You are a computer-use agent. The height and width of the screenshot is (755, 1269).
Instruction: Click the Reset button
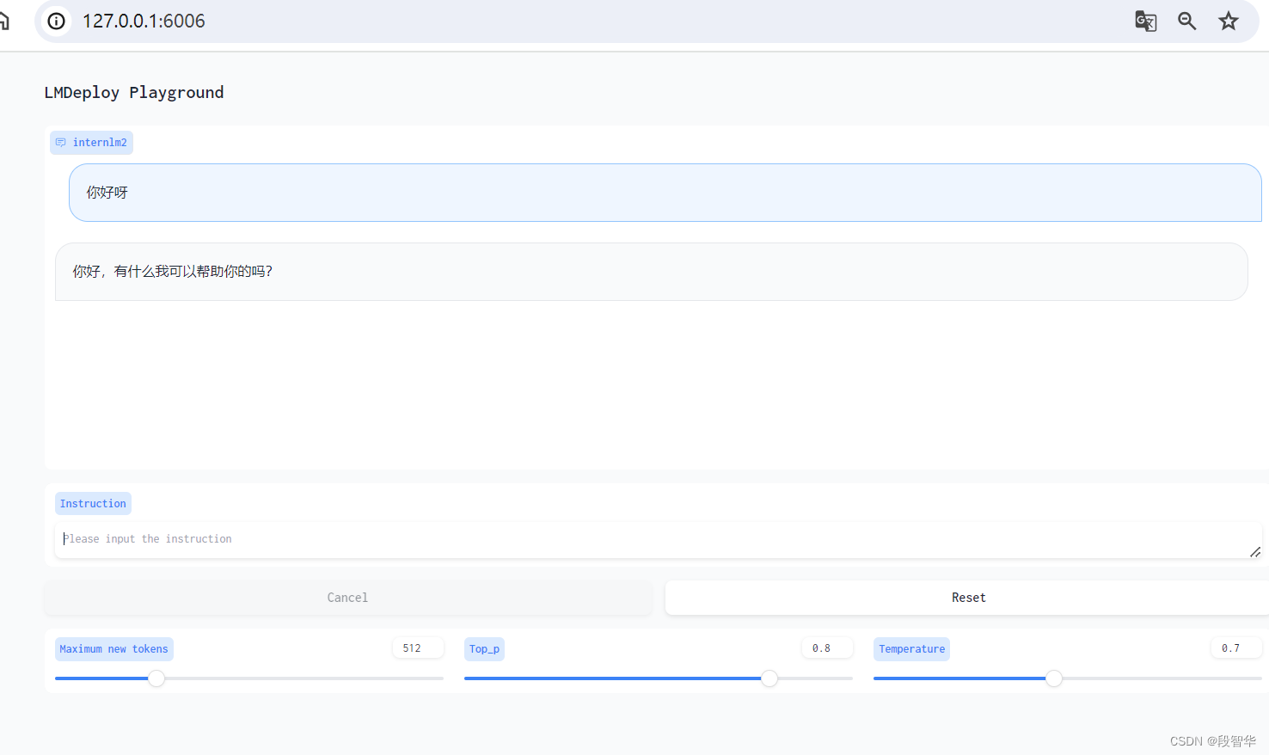(x=967, y=598)
